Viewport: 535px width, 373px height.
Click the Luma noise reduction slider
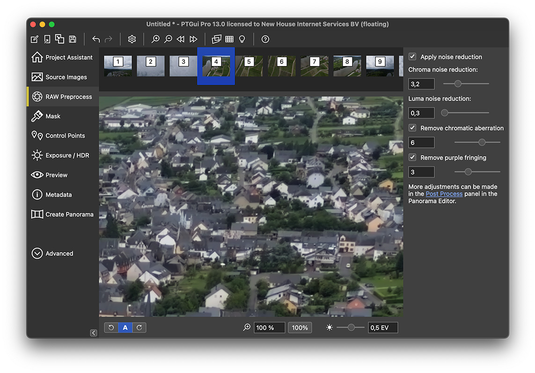tap(466, 113)
